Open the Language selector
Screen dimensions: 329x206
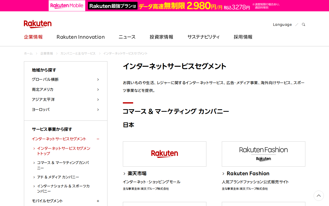[282, 24]
